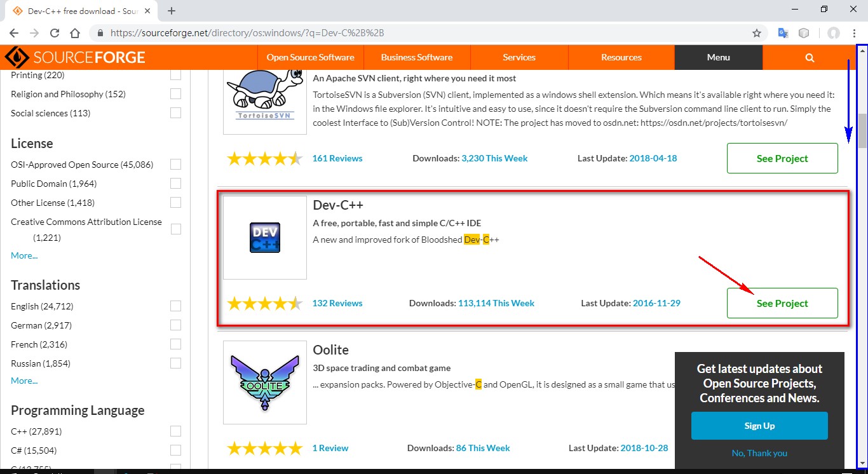The image size is (868, 474).
Task: Check the Printing (220) checkbox
Action: click(175, 75)
